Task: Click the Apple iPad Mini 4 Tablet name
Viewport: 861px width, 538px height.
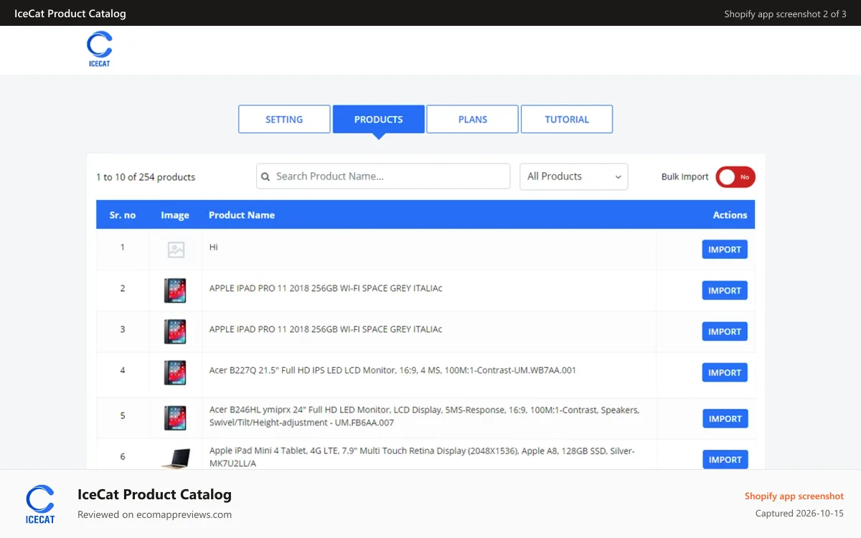Action: (422, 457)
